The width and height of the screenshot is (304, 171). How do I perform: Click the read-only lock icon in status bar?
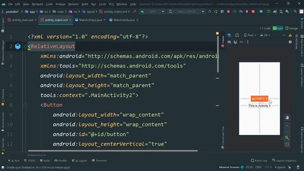289,167
